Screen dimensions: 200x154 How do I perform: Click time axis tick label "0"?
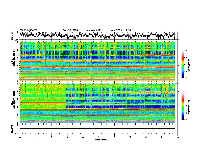tap(20, 137)
